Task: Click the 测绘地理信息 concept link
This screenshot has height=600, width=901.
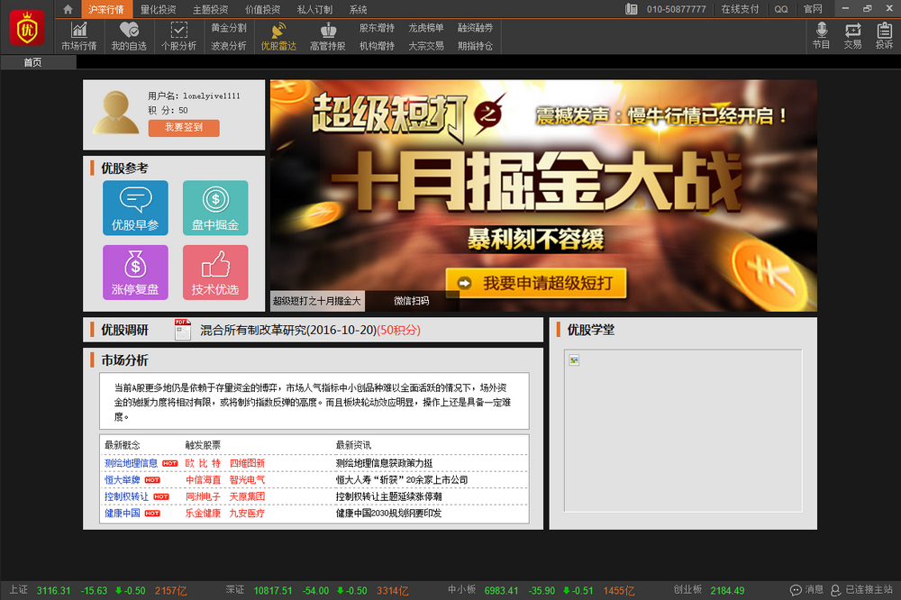Action: point(131,463)
